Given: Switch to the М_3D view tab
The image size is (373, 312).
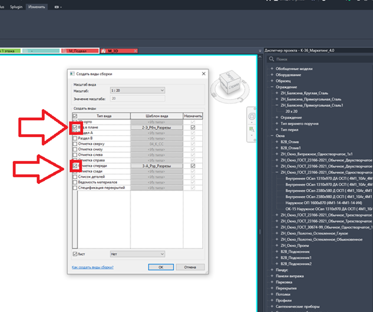Looking at the screenshot, I should [x=119, y=51].
